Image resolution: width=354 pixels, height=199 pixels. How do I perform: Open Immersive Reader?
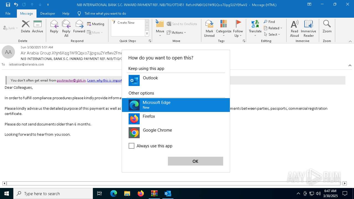(x=309, y=28)
